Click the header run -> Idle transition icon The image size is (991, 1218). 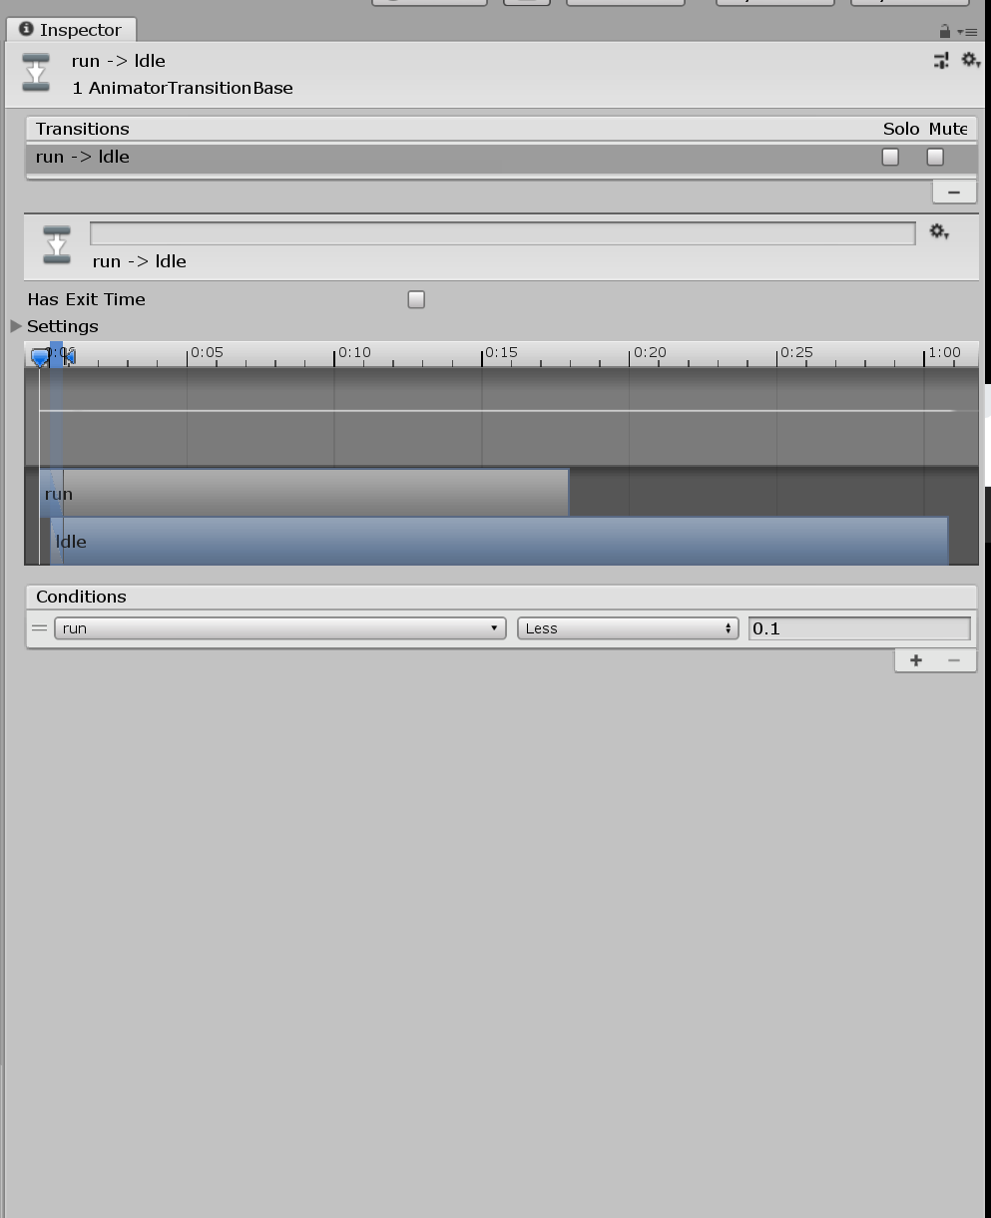tap(36, 73)
